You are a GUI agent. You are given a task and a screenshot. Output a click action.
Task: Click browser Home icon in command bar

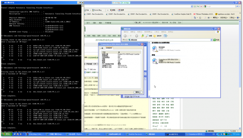pos(195,18)
